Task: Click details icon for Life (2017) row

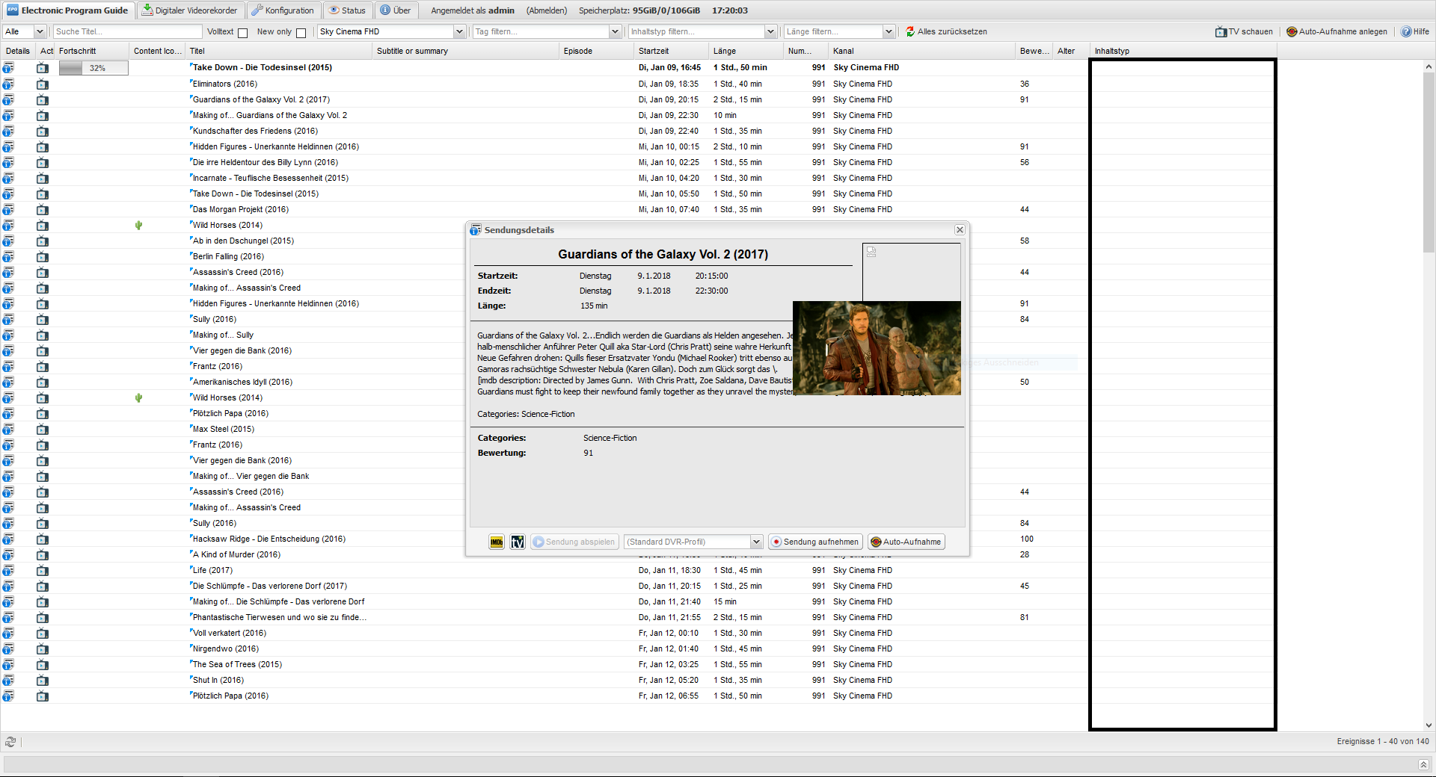Action: pyautogui.click(x=8, y=570)
